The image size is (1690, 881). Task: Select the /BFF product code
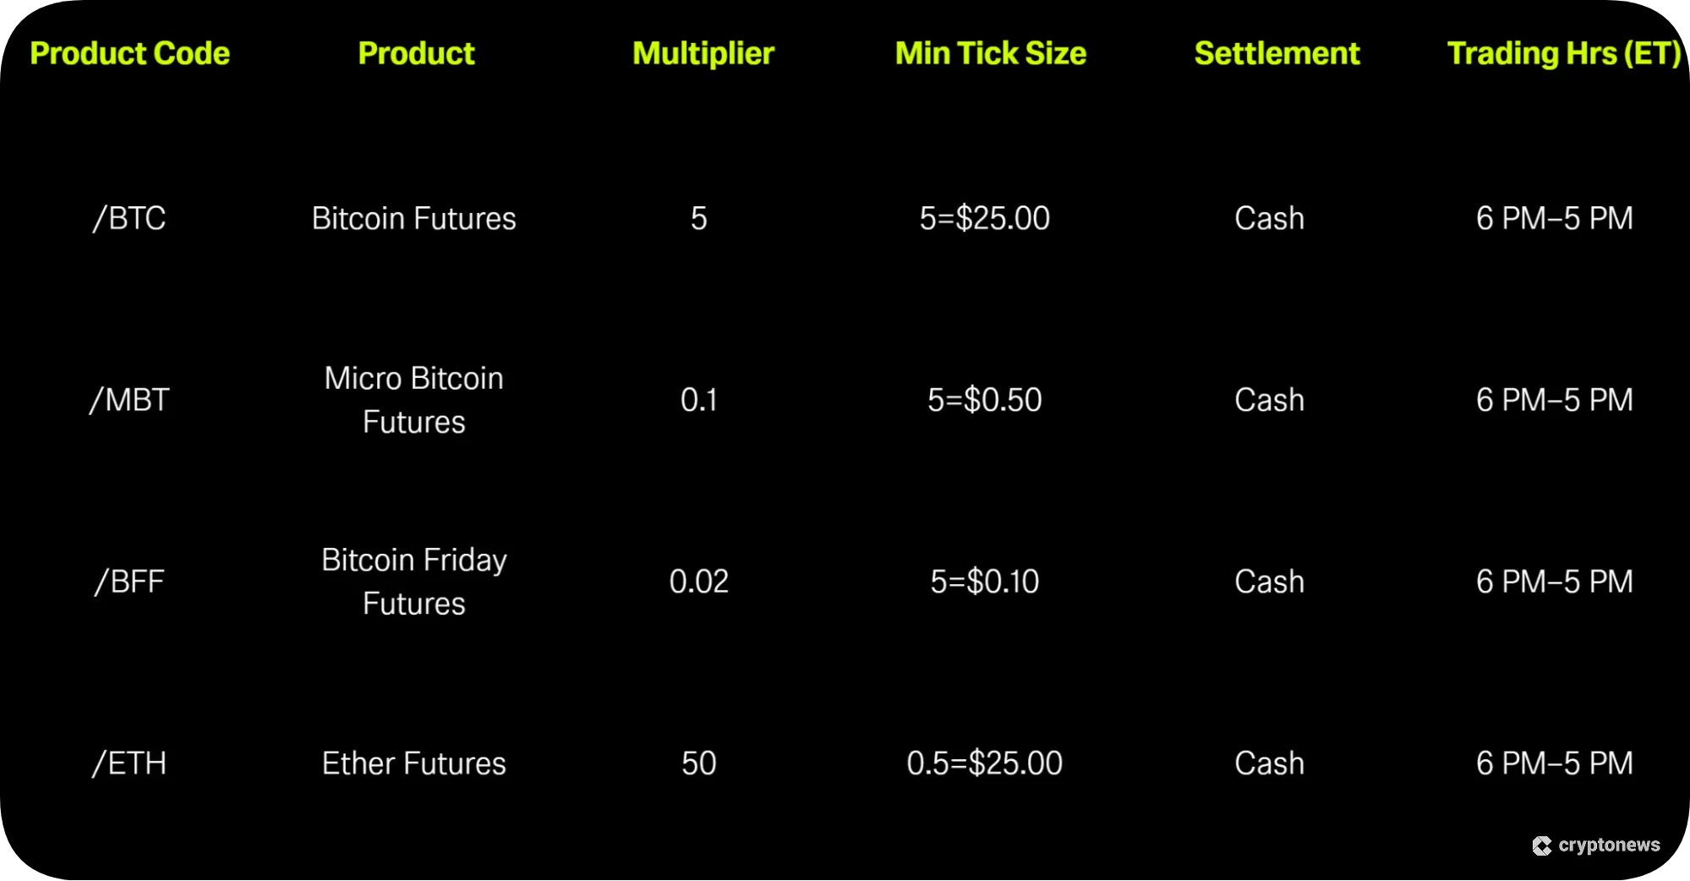pos(129,582)
